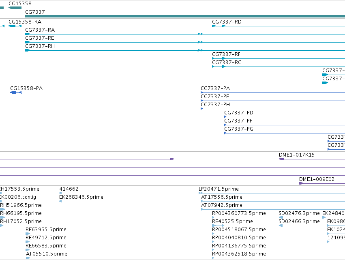The width and height of the screenshot is (345, 260).
Task: Click the AT05510.5prime EST label
Action: point(47,254)
